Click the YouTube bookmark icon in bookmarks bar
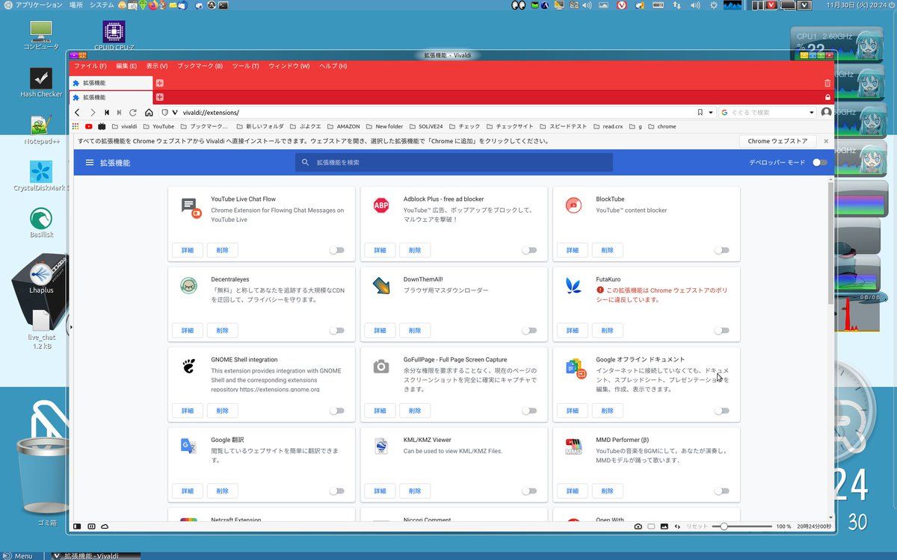Screen dimensions: 897x560 [x=89, y=127]
